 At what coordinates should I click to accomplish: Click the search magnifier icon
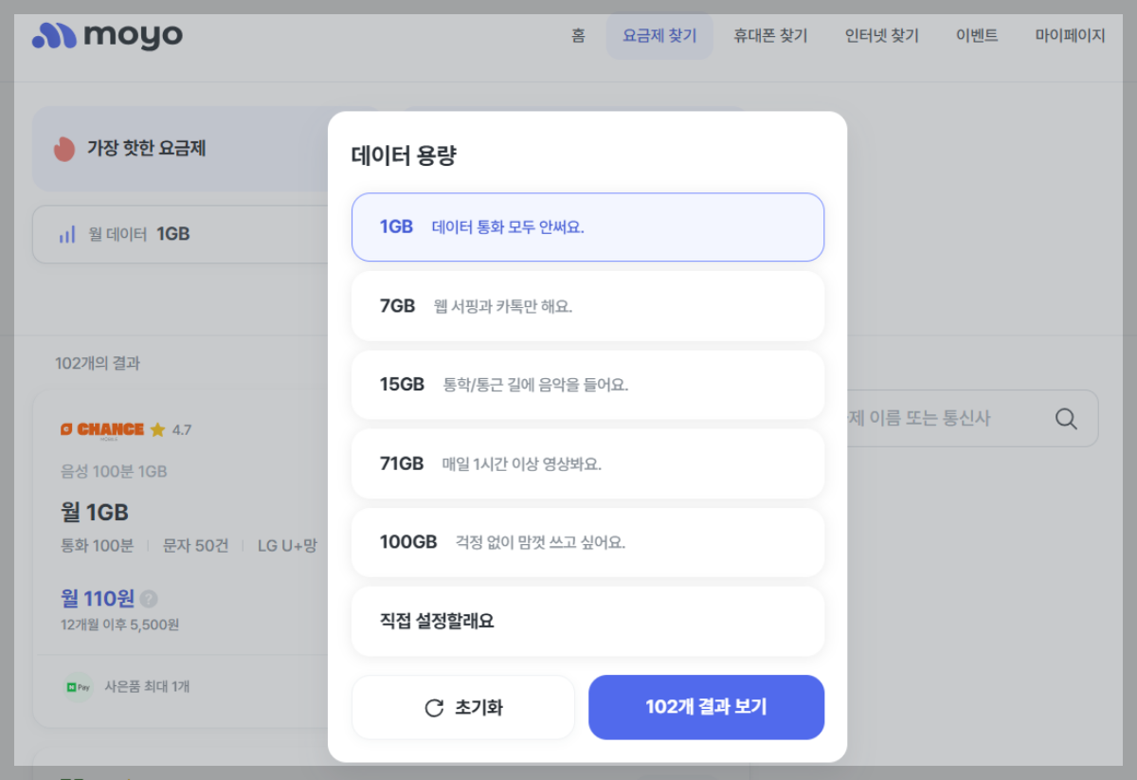(1065, 418)
